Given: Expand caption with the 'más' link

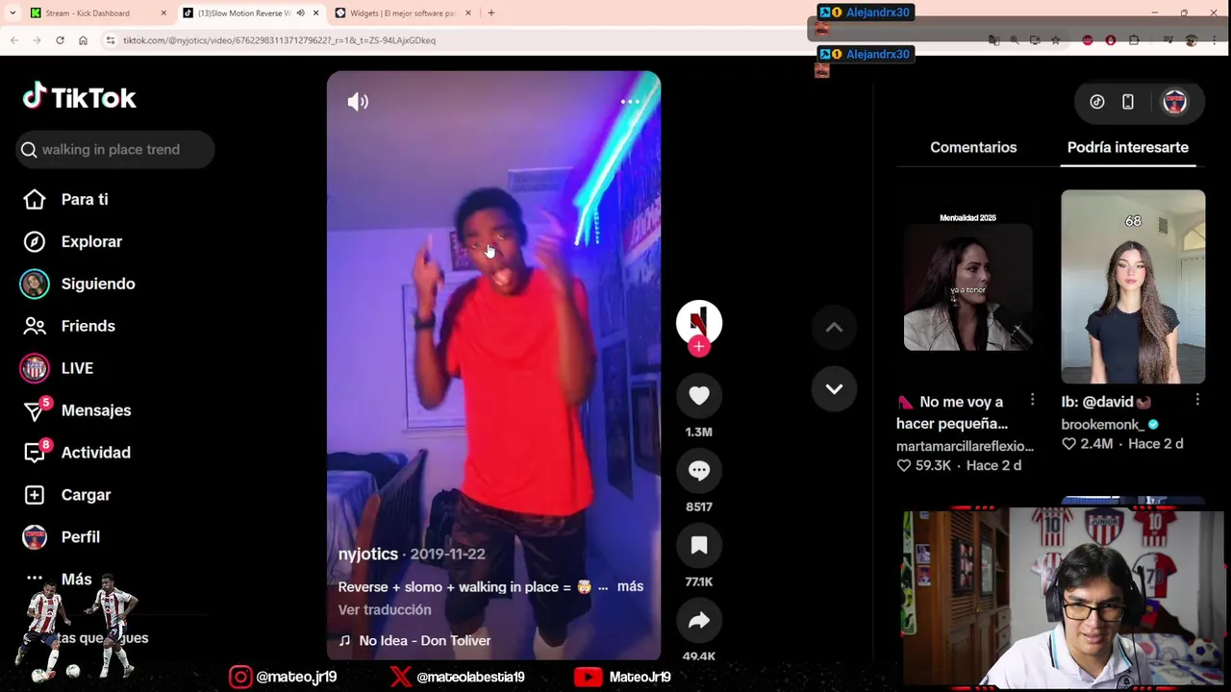Looking at the screenshot, I should pyautogui.click(x=630, y=586).
